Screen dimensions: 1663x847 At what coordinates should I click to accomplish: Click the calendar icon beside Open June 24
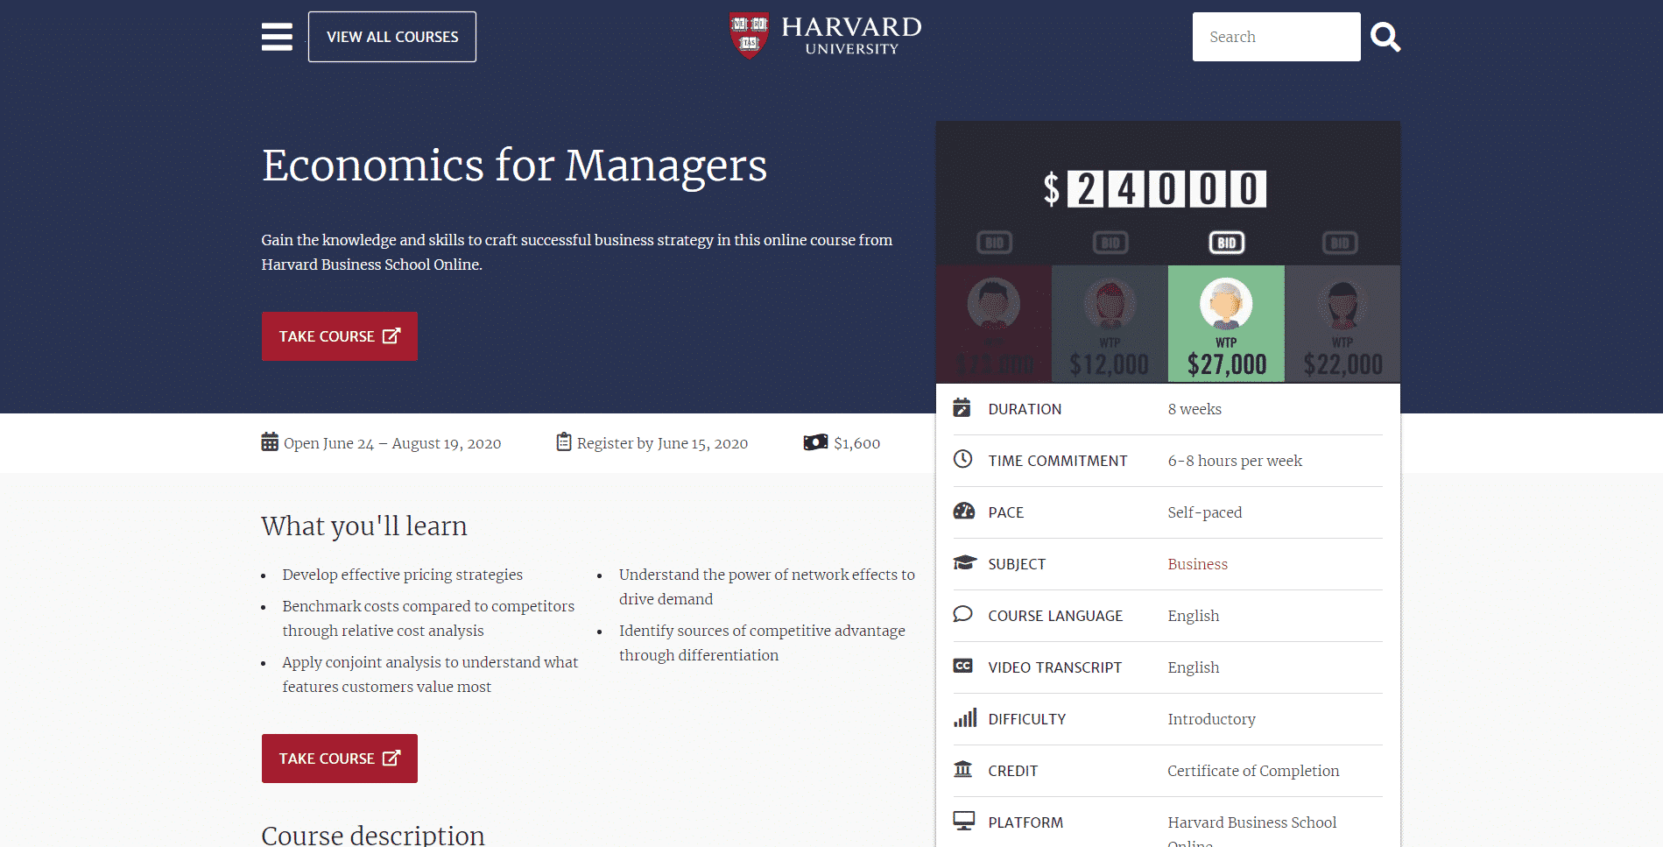click(270, 441)
